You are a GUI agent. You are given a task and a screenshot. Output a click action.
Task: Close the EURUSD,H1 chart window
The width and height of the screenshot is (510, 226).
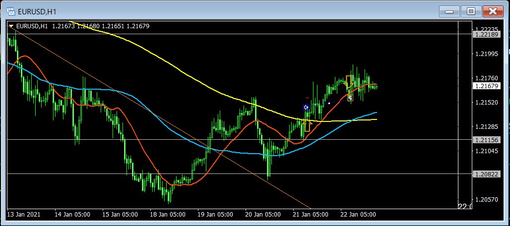[493, 12]
